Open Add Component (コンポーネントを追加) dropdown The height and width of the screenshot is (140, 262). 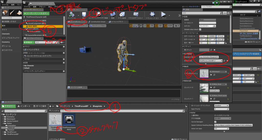(x=36, y=14)
